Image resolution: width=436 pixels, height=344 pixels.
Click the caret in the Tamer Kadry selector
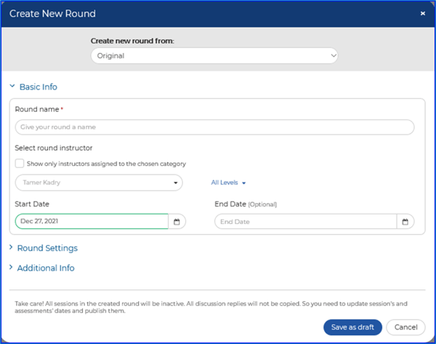[x=175, y=183]
